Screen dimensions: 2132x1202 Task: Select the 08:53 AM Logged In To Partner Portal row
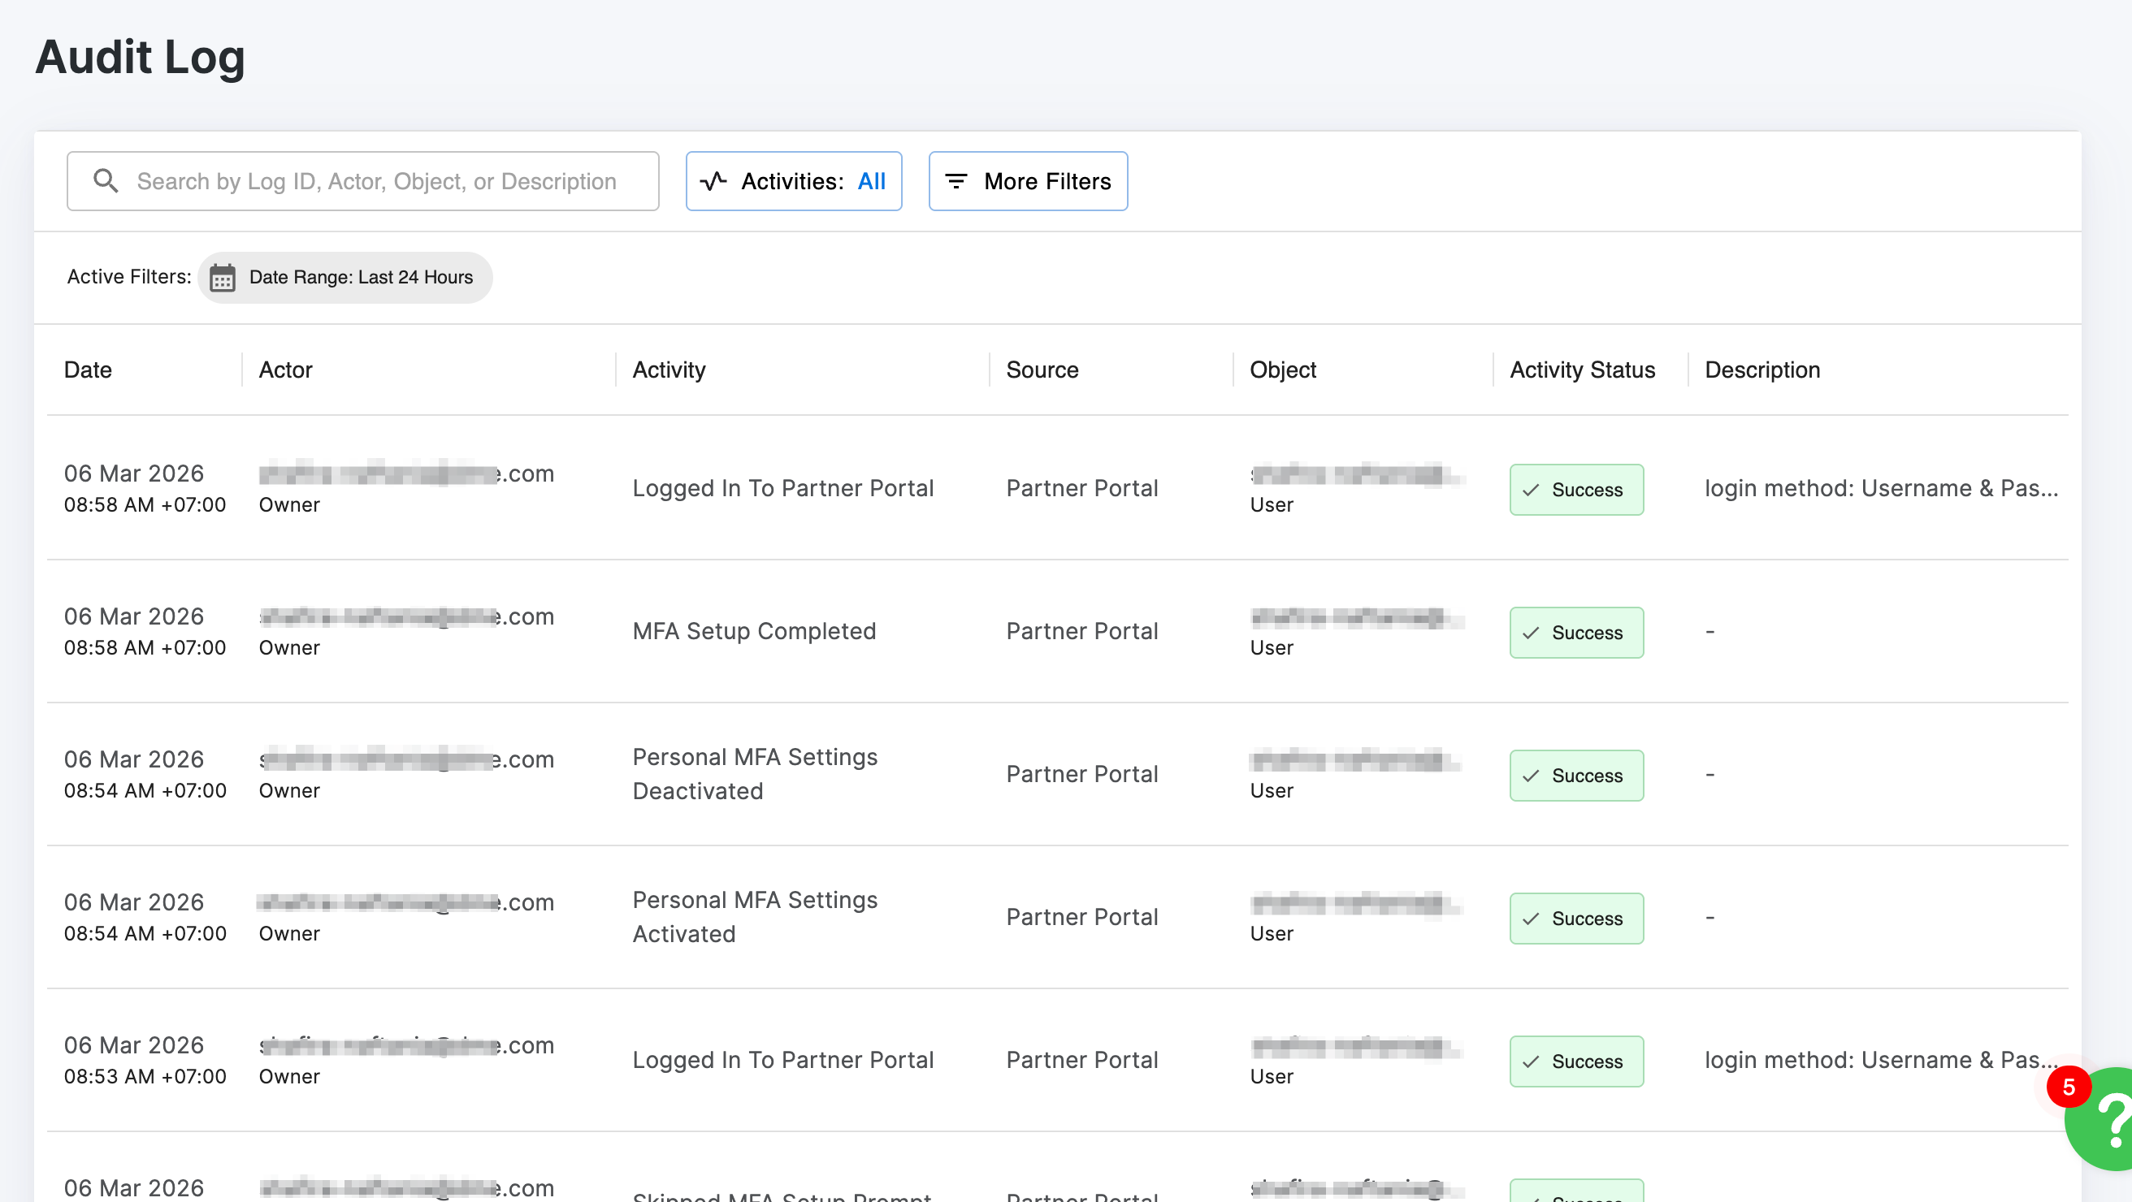(782, 1060)
